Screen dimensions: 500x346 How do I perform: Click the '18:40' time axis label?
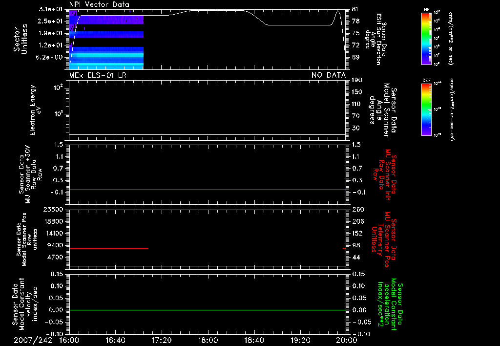pyautogui.click(x=254, y=340)
